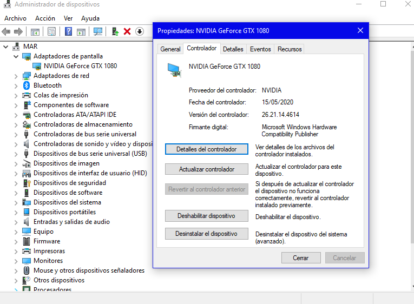Click the Monitores category icon

(27, 261)
